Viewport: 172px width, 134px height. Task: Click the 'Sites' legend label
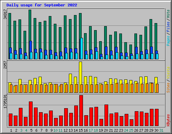(x=168, y=88)
